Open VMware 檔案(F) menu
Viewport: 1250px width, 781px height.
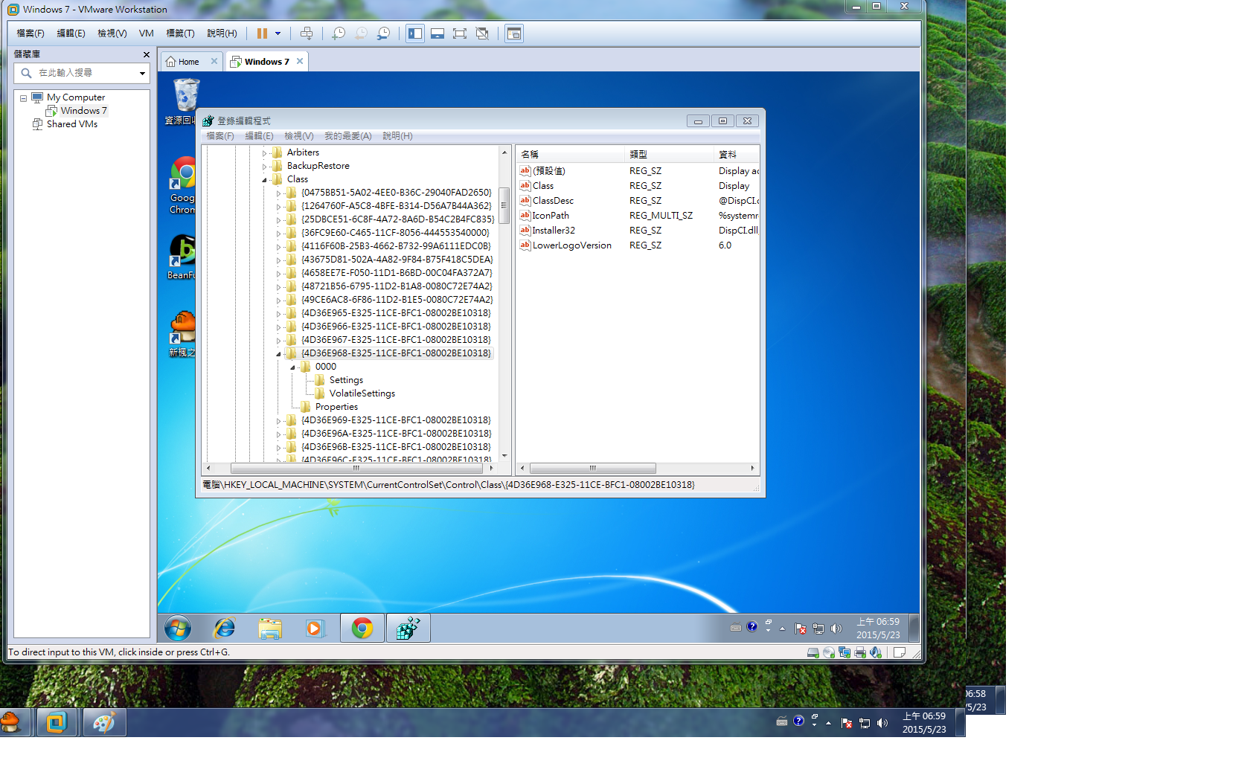click(31, 33)
